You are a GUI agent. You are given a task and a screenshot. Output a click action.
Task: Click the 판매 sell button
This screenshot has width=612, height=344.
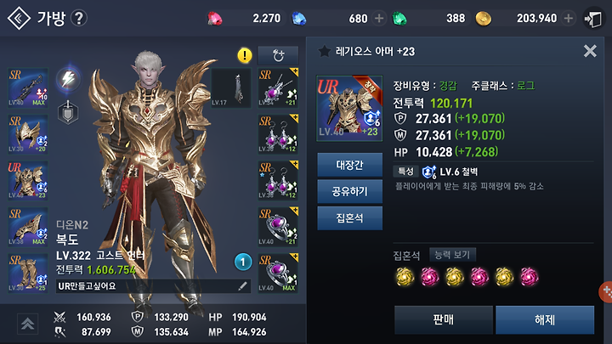444,320
